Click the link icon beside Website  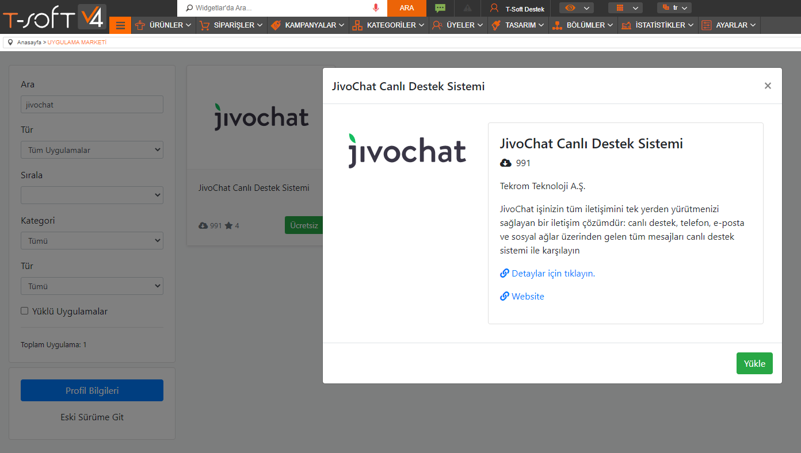[505, 297]
